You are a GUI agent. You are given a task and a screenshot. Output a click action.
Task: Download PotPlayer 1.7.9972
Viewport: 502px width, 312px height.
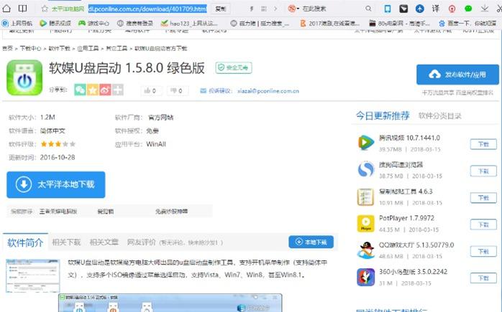[483, 224]
